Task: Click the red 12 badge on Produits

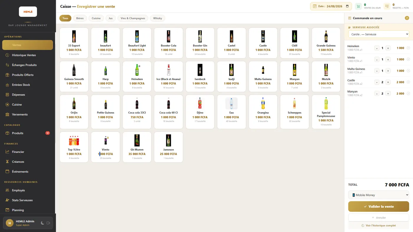Action: pyautogui.click(x=47, y=133)
